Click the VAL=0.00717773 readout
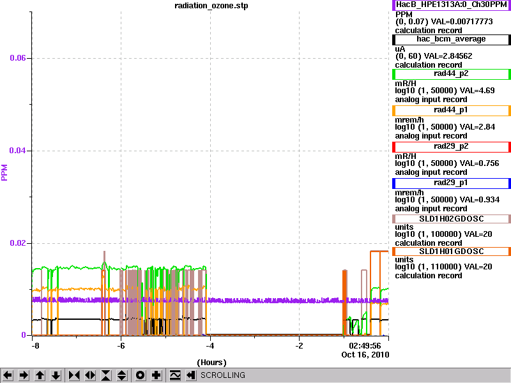Image resolution: width=511 pixels, height=383 pixels. pos(462,22)
